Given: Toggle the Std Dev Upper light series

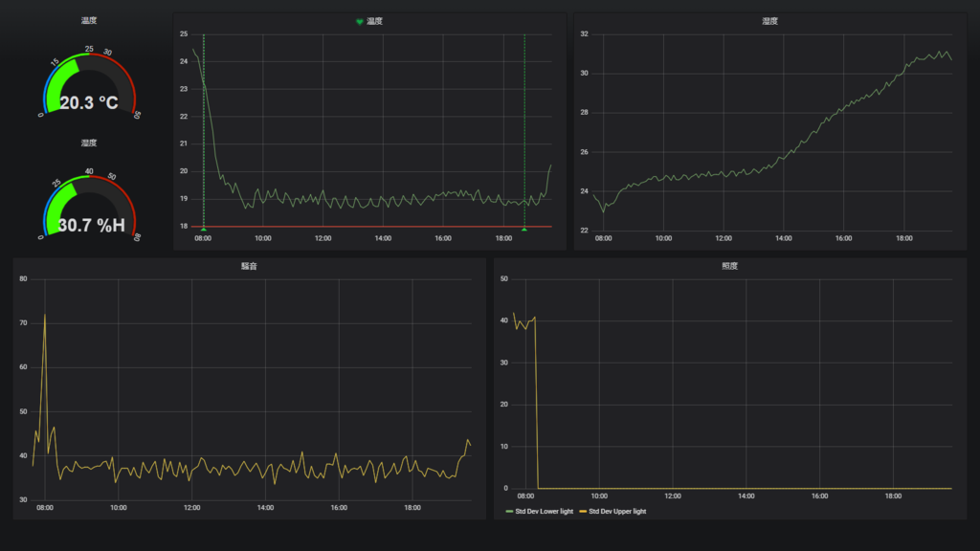Looking at the screenshot, I should (613, 512).
